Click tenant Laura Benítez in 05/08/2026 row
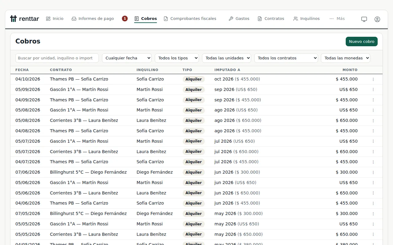Screen dimensions: 393x245 [151, 120]
